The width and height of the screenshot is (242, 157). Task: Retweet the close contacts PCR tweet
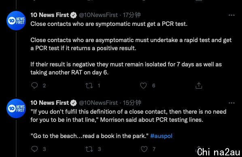tap(89, 85)
